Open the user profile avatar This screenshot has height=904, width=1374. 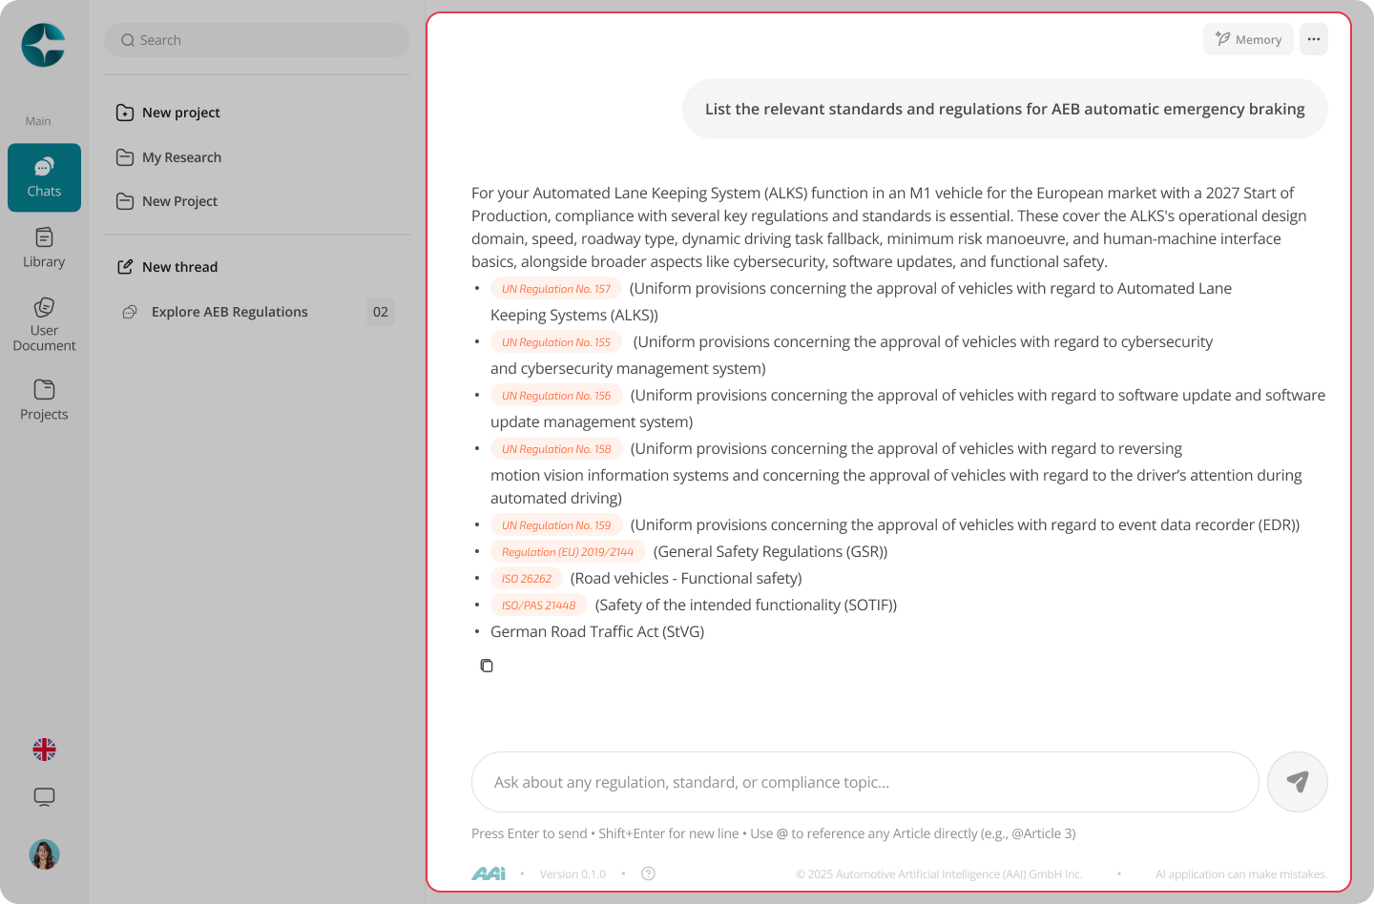[44, 854]
